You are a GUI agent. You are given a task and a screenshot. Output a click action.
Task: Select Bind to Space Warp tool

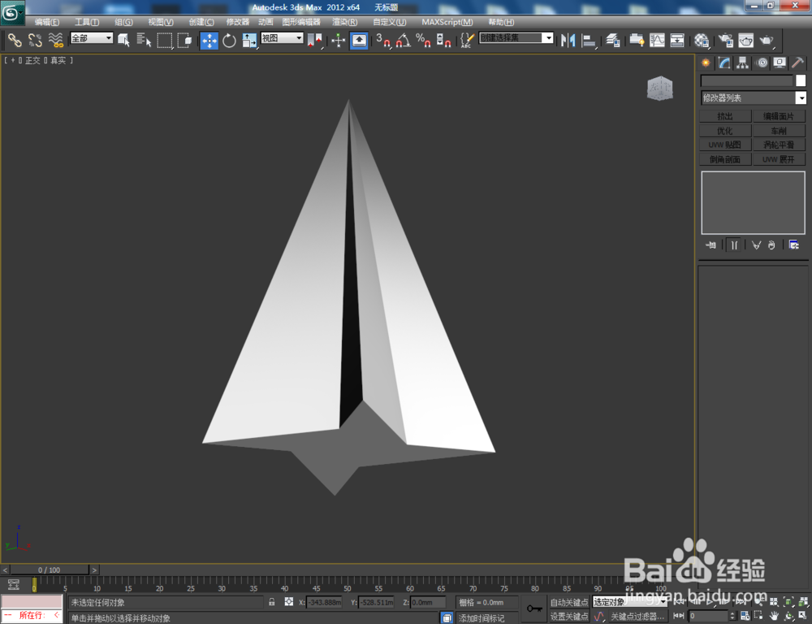point(55,40)
